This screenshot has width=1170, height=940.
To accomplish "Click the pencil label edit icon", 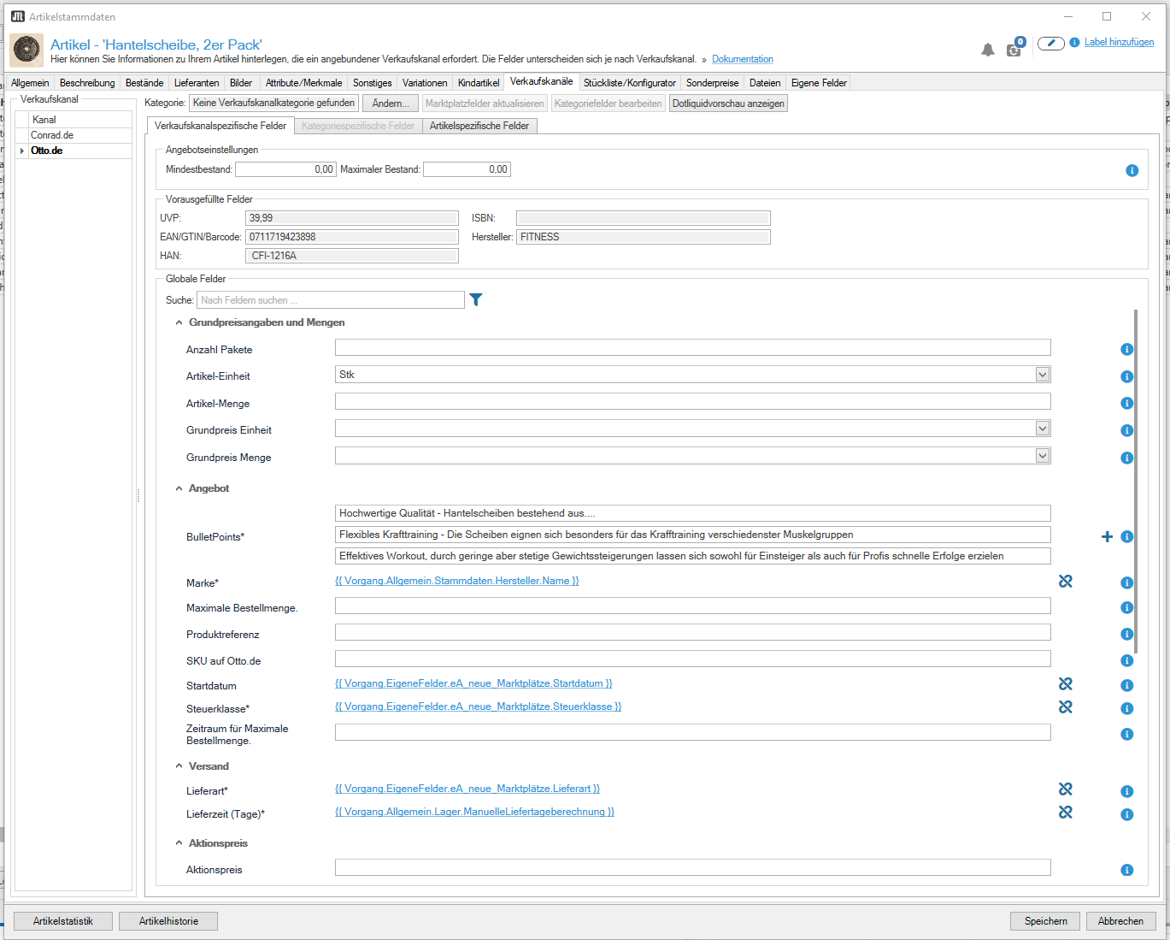I will 1050,43.
